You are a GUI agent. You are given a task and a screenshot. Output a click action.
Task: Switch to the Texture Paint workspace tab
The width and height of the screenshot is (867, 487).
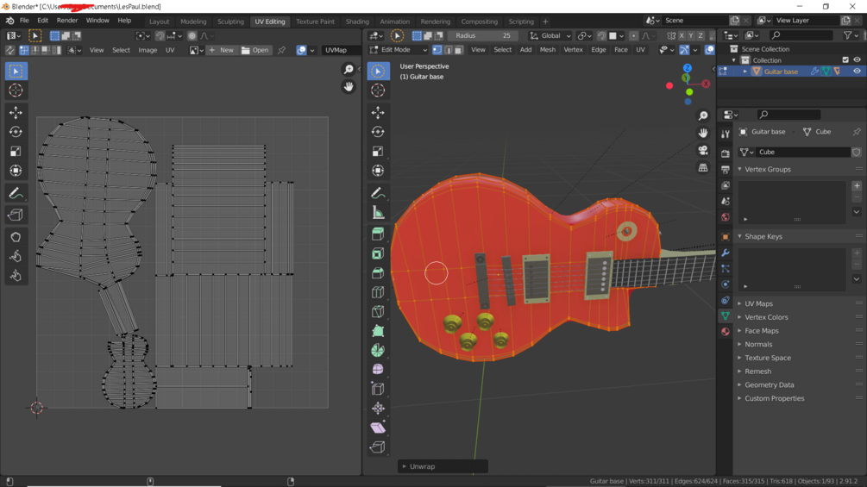point(315,22)
